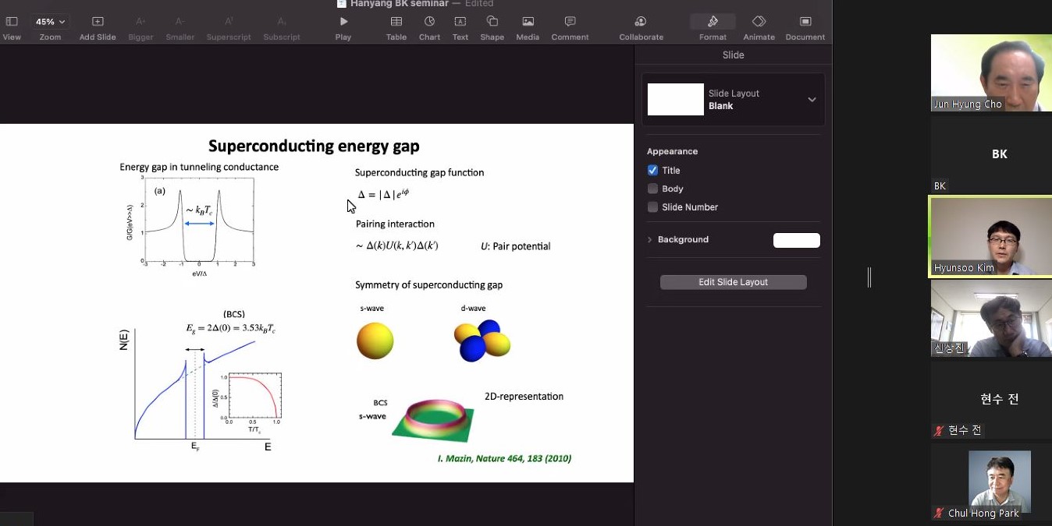Open the Media insert menu
The height and width of the screenshot is (526, 1052).
pos(528,22)
